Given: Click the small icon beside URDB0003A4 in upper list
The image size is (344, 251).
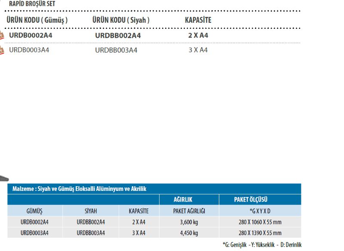Looking at the screenshot, I should click(x=2, y=50).
